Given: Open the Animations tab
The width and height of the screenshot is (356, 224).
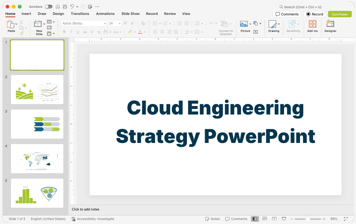Looking at the screenshot, I should click(x=105, y=14).
